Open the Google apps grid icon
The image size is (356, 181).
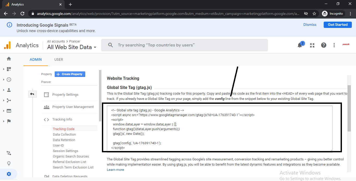312,45
